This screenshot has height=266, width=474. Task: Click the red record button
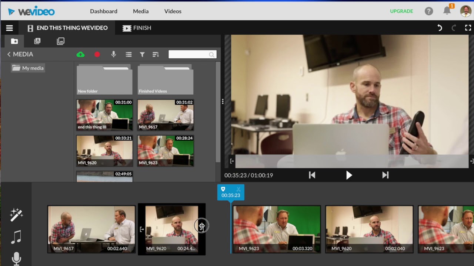point(97,54)
